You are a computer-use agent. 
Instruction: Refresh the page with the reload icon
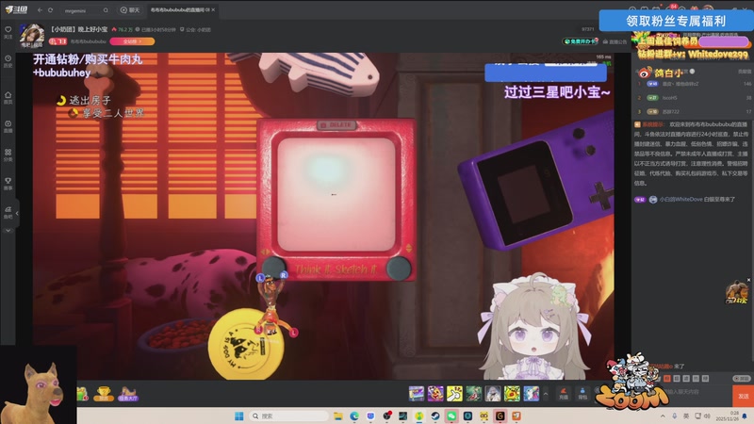(x=51, y=10)
